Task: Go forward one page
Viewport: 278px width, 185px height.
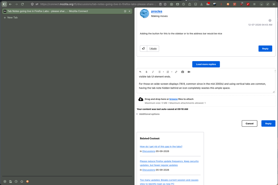Action: pyautogui.click(x=16, y=4)
